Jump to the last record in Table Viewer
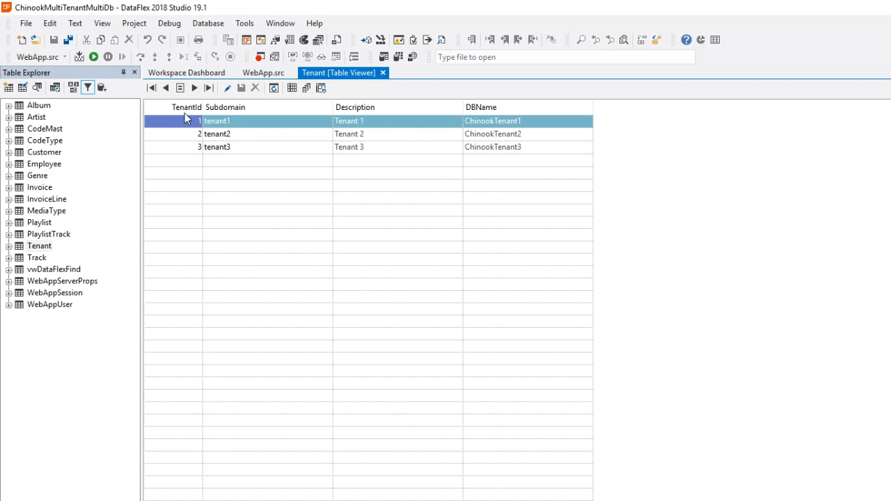 click(209, 88)
